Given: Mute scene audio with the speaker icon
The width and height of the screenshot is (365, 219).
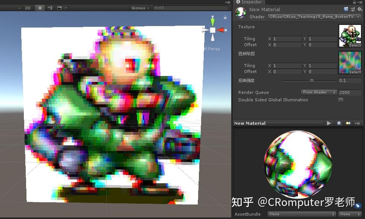Looking at the screenshot, I should click(50, 8).
